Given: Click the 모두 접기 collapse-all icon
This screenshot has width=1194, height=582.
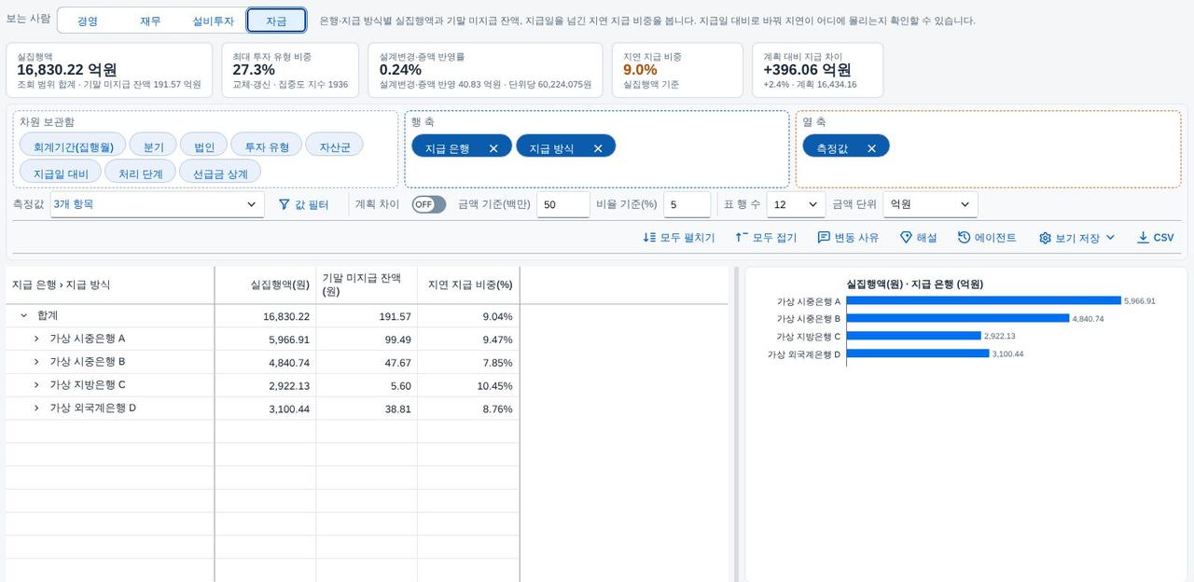Looking at the screenshot, I should [742, 238].
